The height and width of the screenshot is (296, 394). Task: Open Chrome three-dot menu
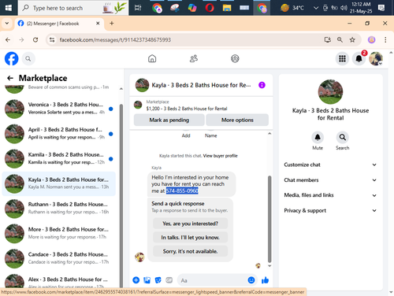coord(385,39)
